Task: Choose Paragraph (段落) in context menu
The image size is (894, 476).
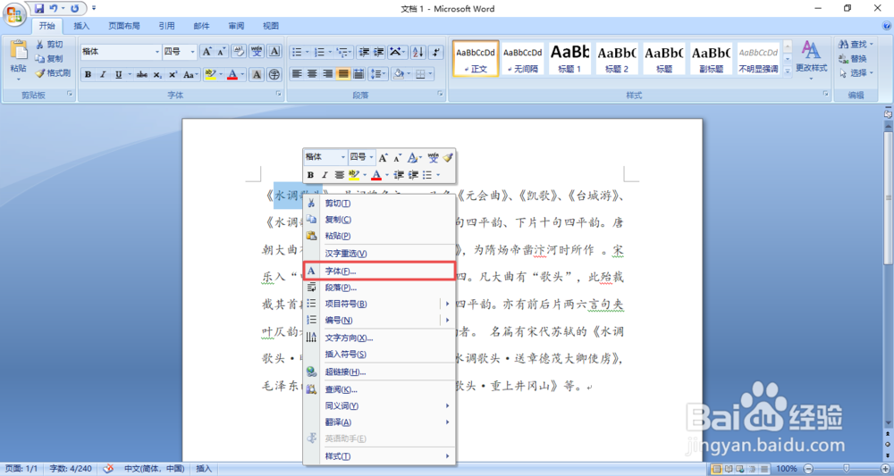Action: [x=379, y=288]
